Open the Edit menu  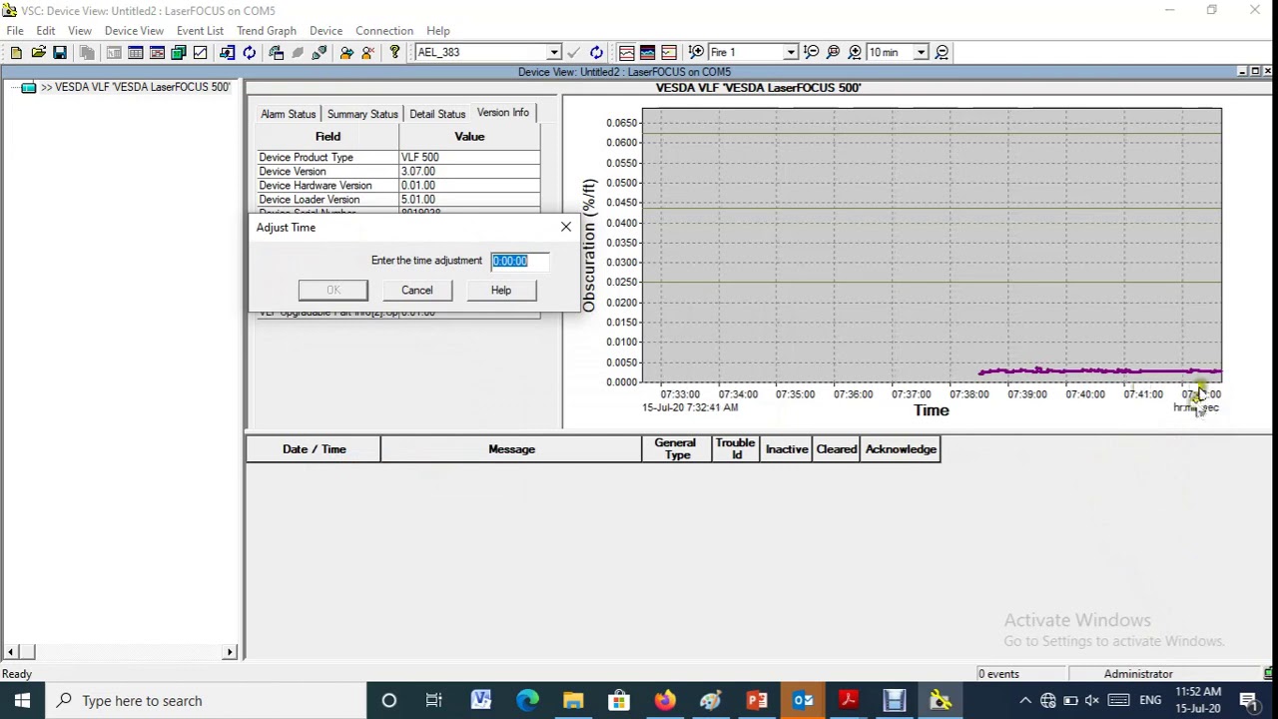point(46,31)
